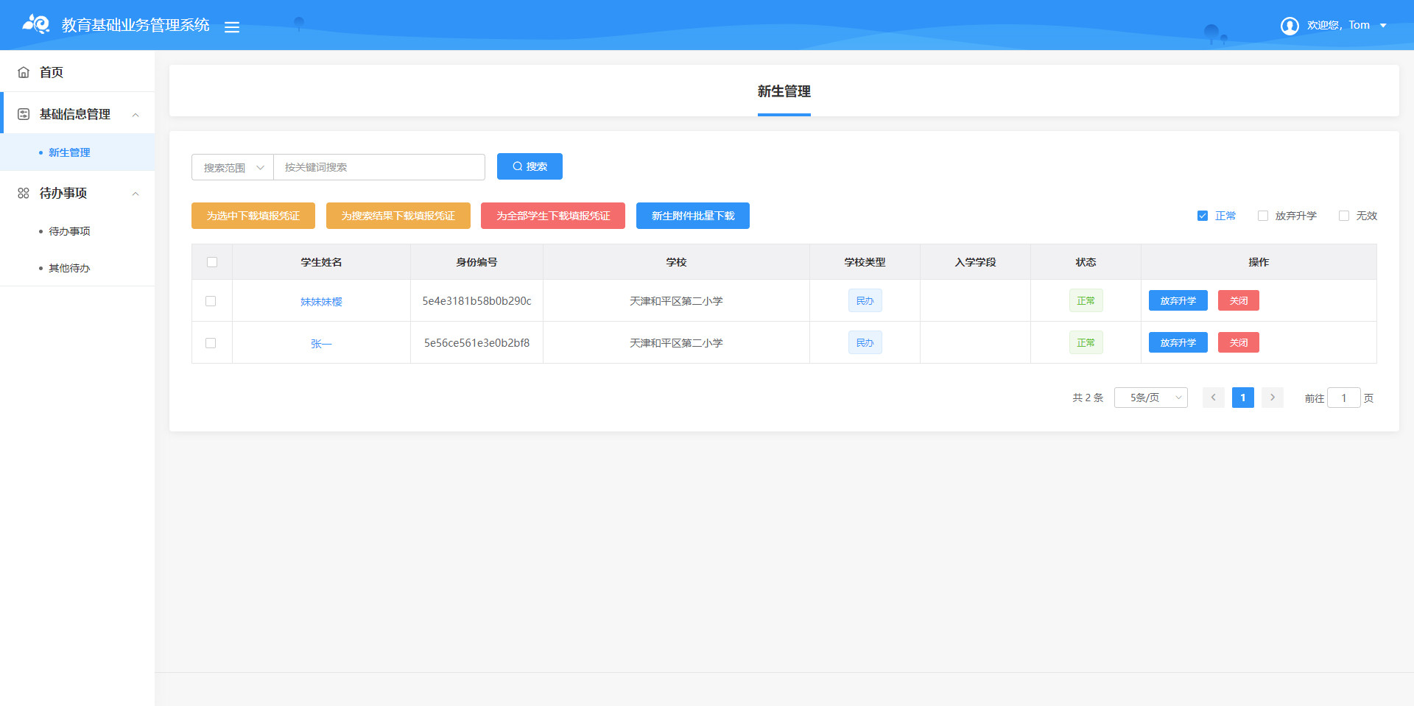This screenshot has height=706, width=1414.
Task: Click 民办 tag in 张一 row
Action: click(865, 342)
